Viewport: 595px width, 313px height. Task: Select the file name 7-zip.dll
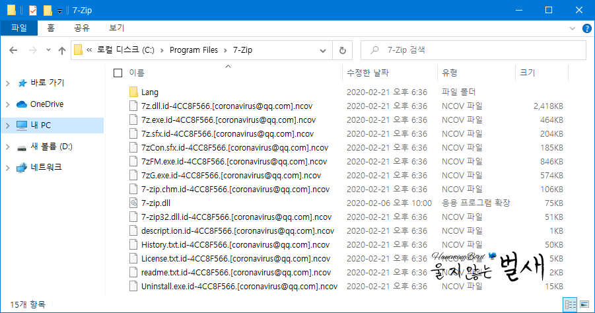pyautogui.click(x=156, y=203)
